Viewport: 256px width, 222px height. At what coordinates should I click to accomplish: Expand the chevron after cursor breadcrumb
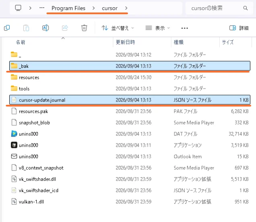(126, 8)
